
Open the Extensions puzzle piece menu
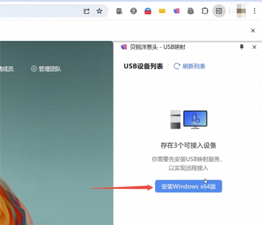[x=205, y=11]
